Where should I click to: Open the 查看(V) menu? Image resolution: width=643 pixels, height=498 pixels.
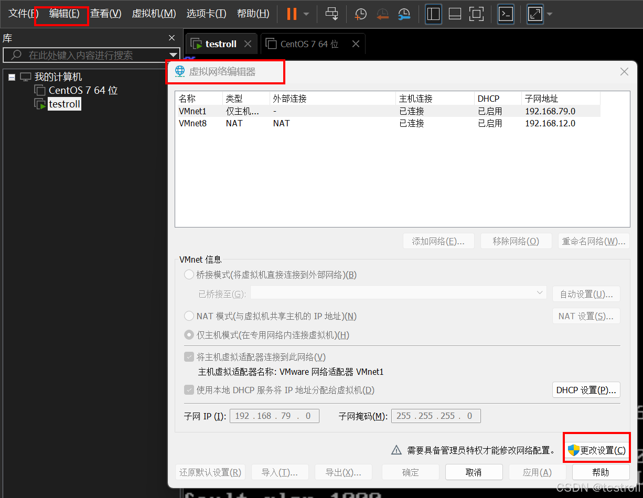(x=105, y=14)
